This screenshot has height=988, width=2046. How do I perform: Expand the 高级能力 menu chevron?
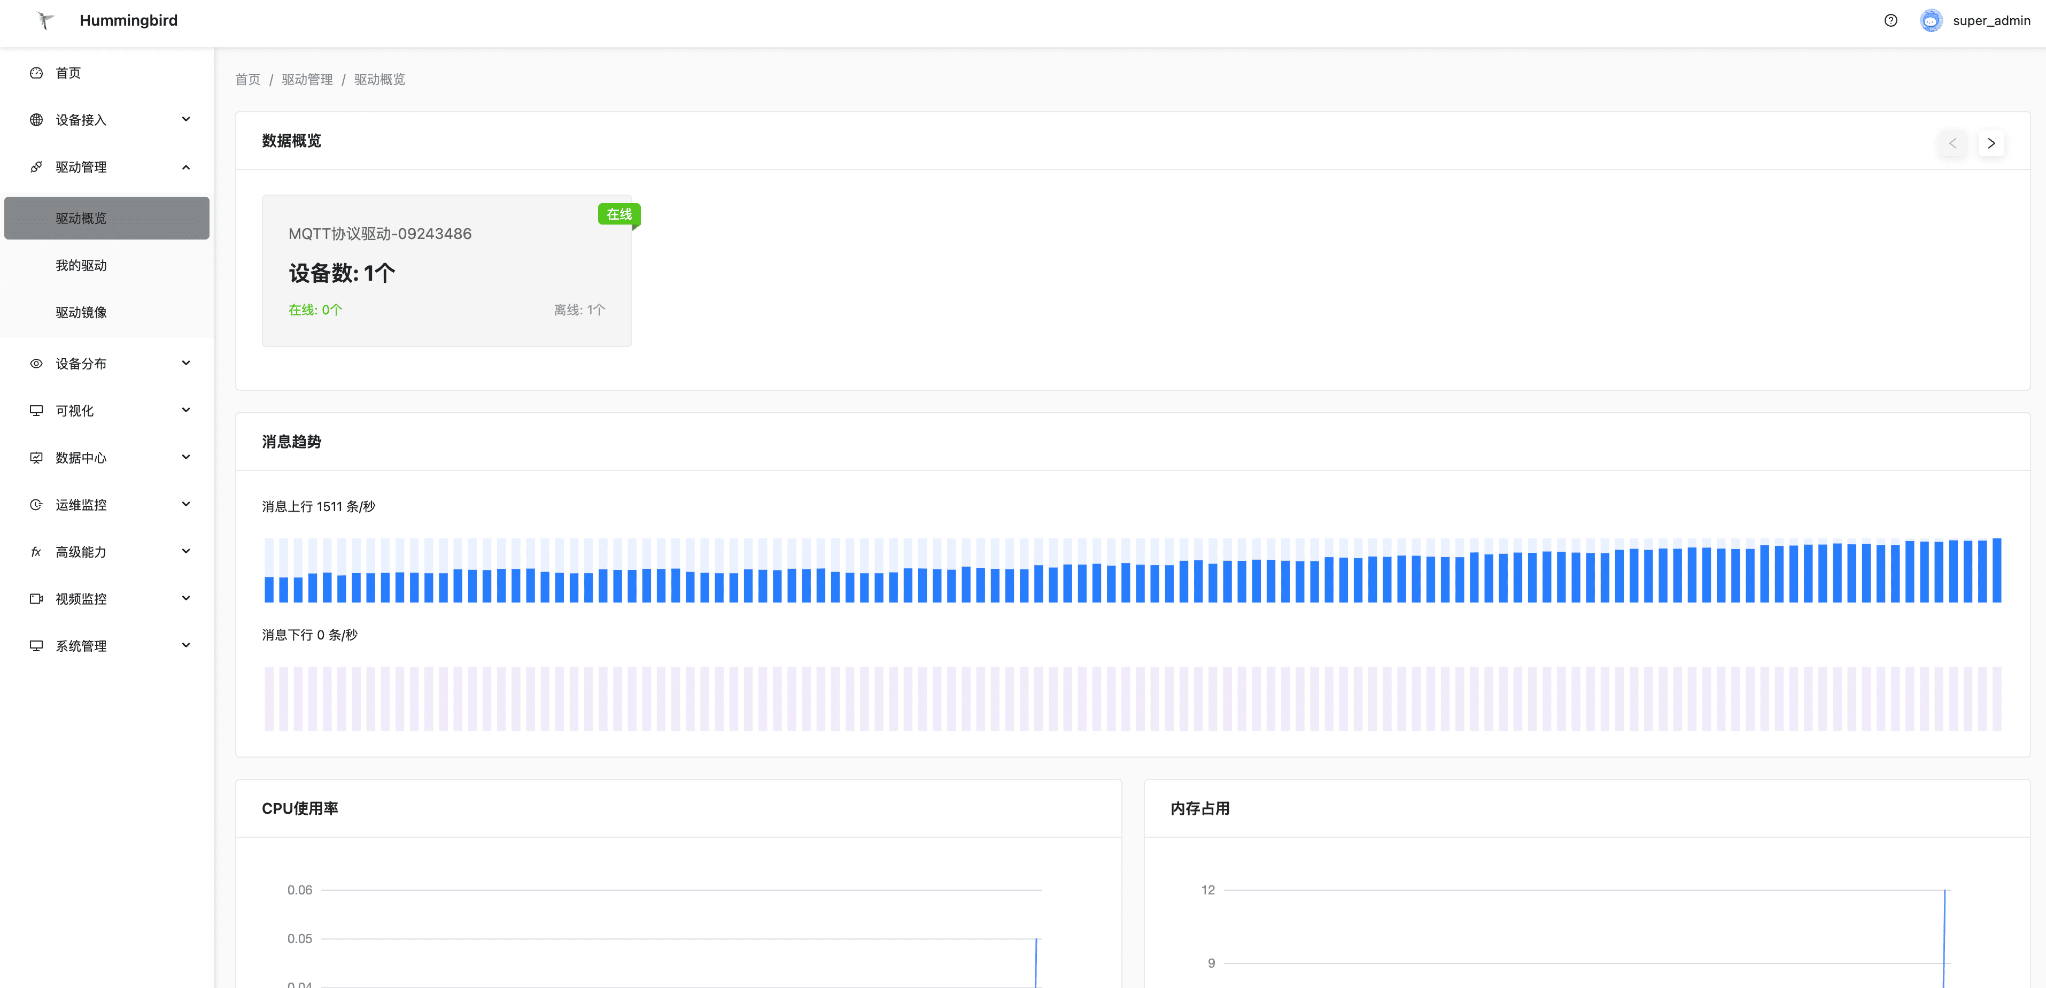(x=186, y=552)
